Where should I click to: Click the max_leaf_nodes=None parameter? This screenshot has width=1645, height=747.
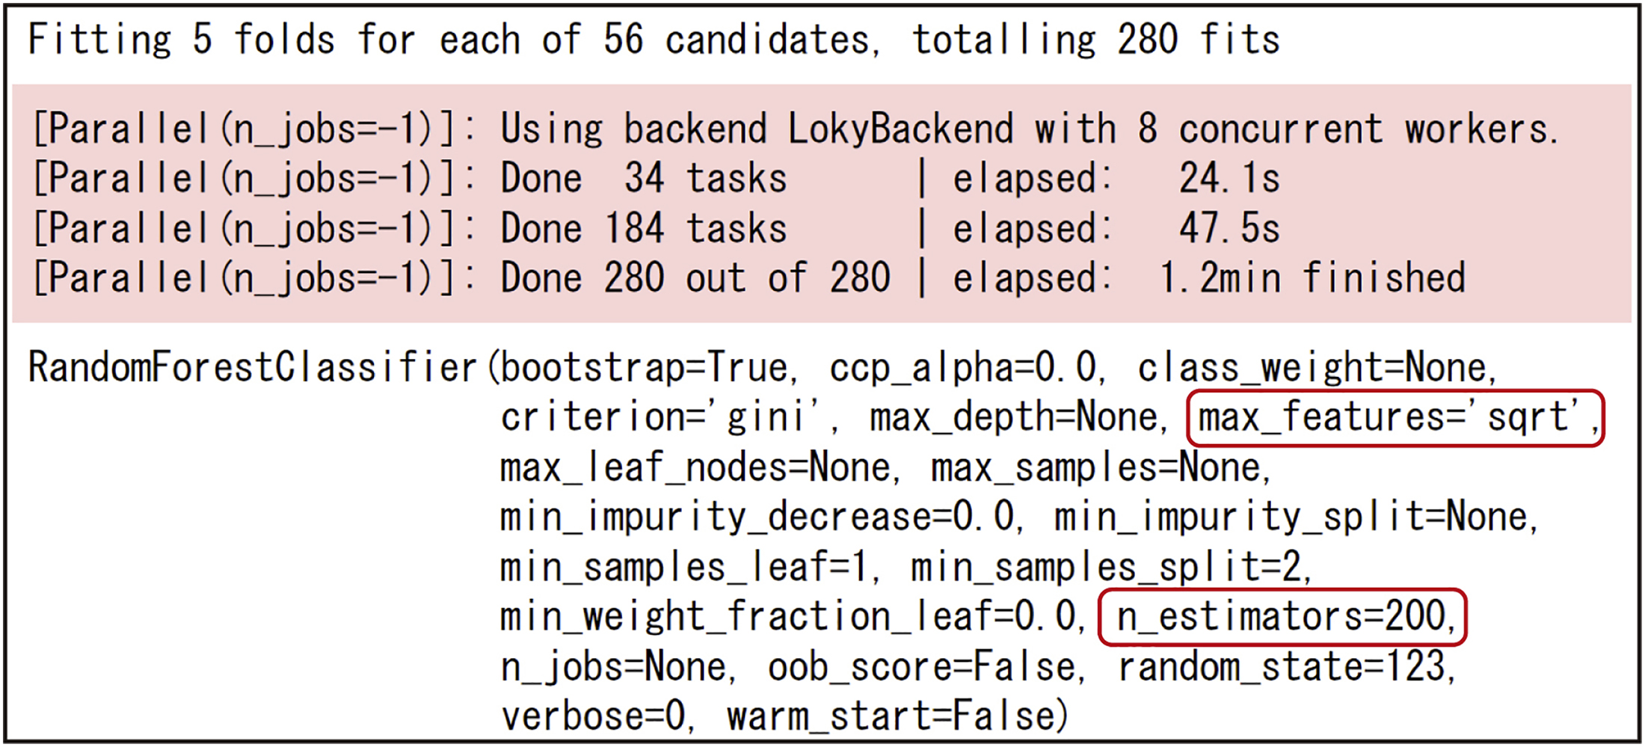(x=695, y=468)
